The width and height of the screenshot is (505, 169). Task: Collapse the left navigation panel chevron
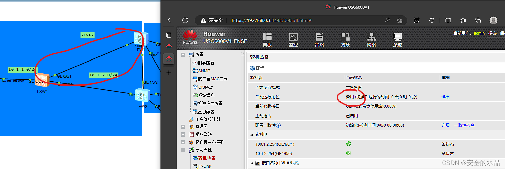(242, 53)
